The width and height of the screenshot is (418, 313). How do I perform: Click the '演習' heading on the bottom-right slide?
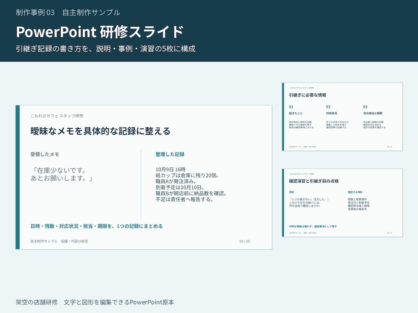(x=291, y=192)
